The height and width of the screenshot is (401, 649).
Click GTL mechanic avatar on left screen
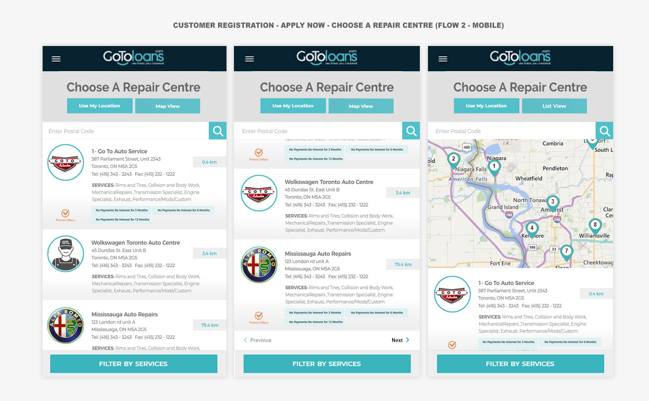coord(66,254)
